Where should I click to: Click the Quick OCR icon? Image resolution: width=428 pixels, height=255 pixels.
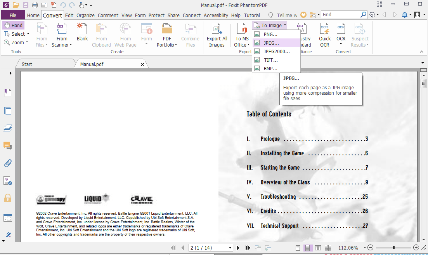pos(325,35)
